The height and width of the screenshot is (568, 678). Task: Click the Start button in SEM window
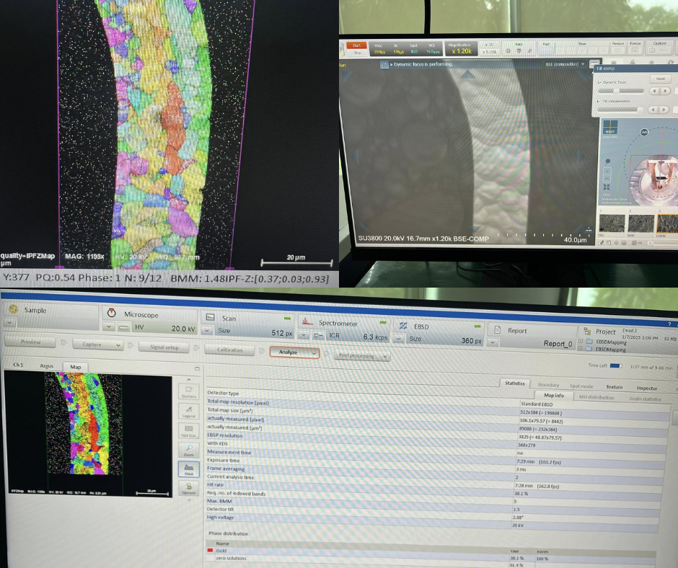[356, 45]
